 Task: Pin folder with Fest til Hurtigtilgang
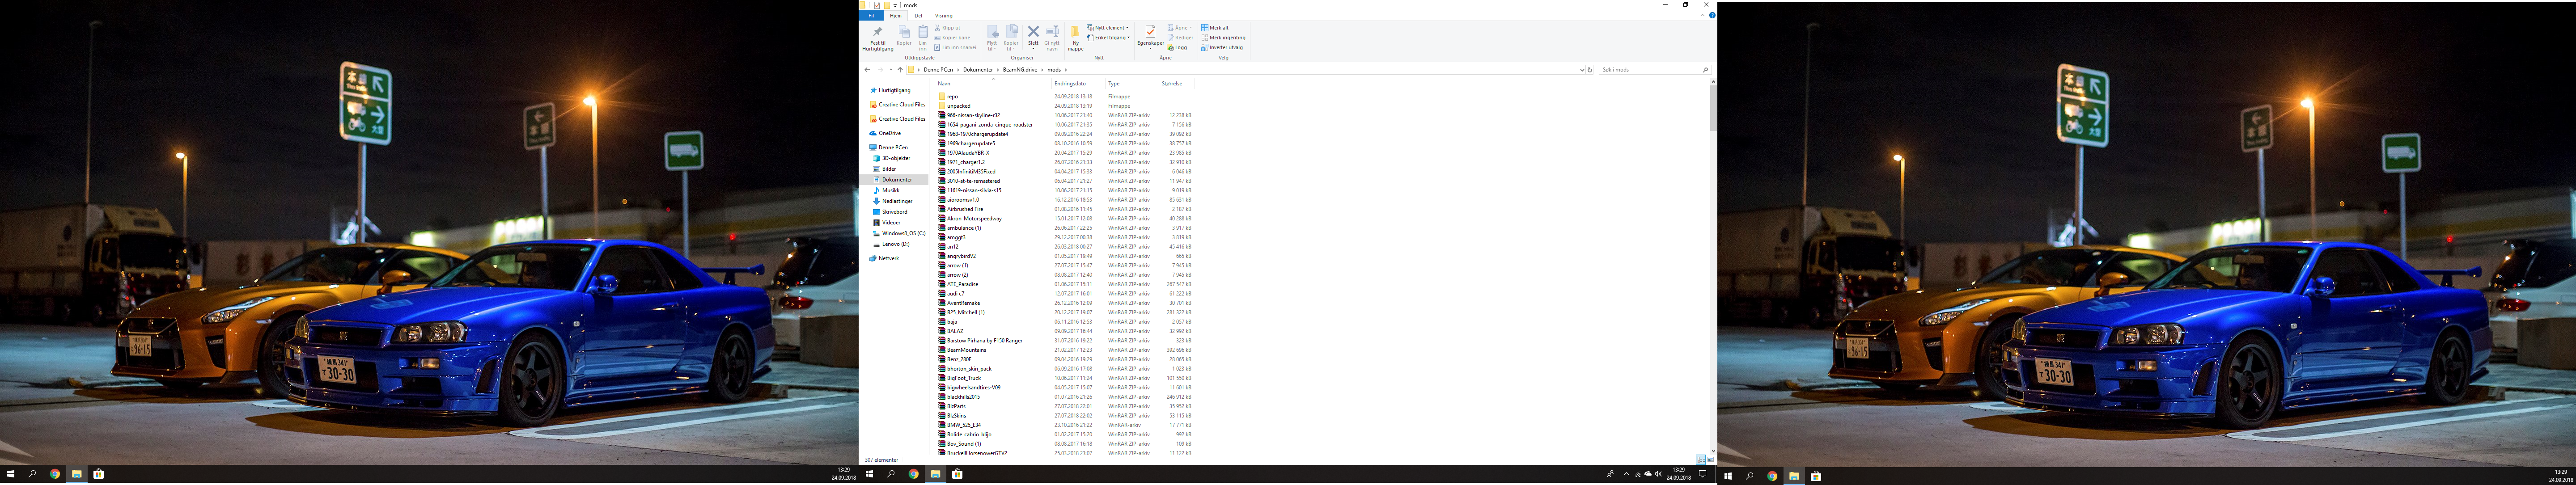(x=878, y=39)
